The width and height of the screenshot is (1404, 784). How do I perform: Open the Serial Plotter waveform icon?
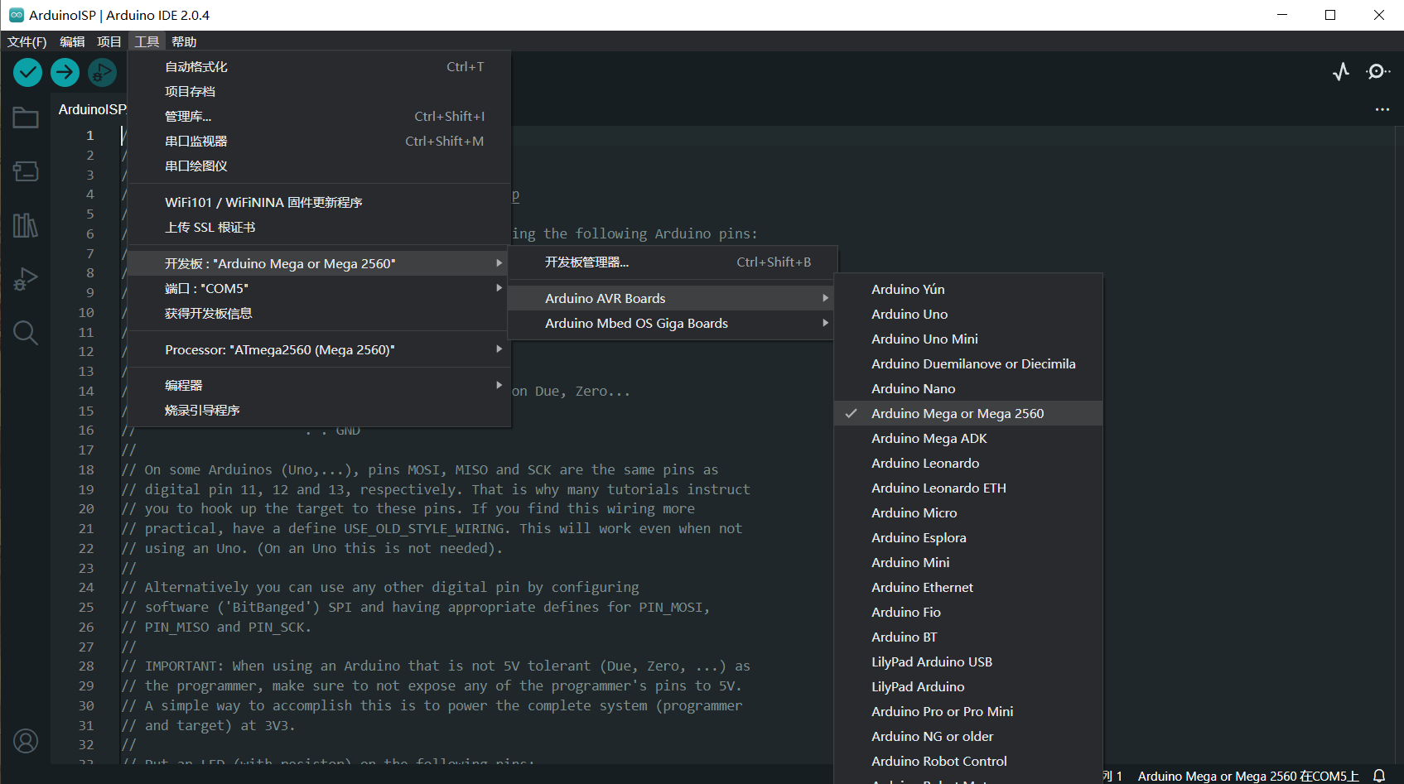coord(1341,72)
